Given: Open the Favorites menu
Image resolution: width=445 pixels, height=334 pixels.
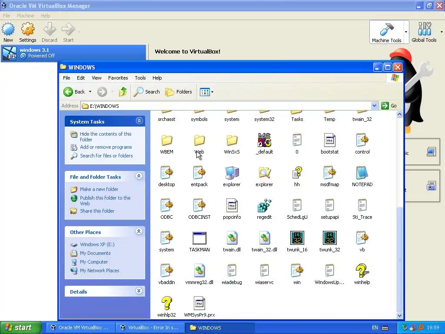Looking at the screenshot, I should [x=118, y=78].
